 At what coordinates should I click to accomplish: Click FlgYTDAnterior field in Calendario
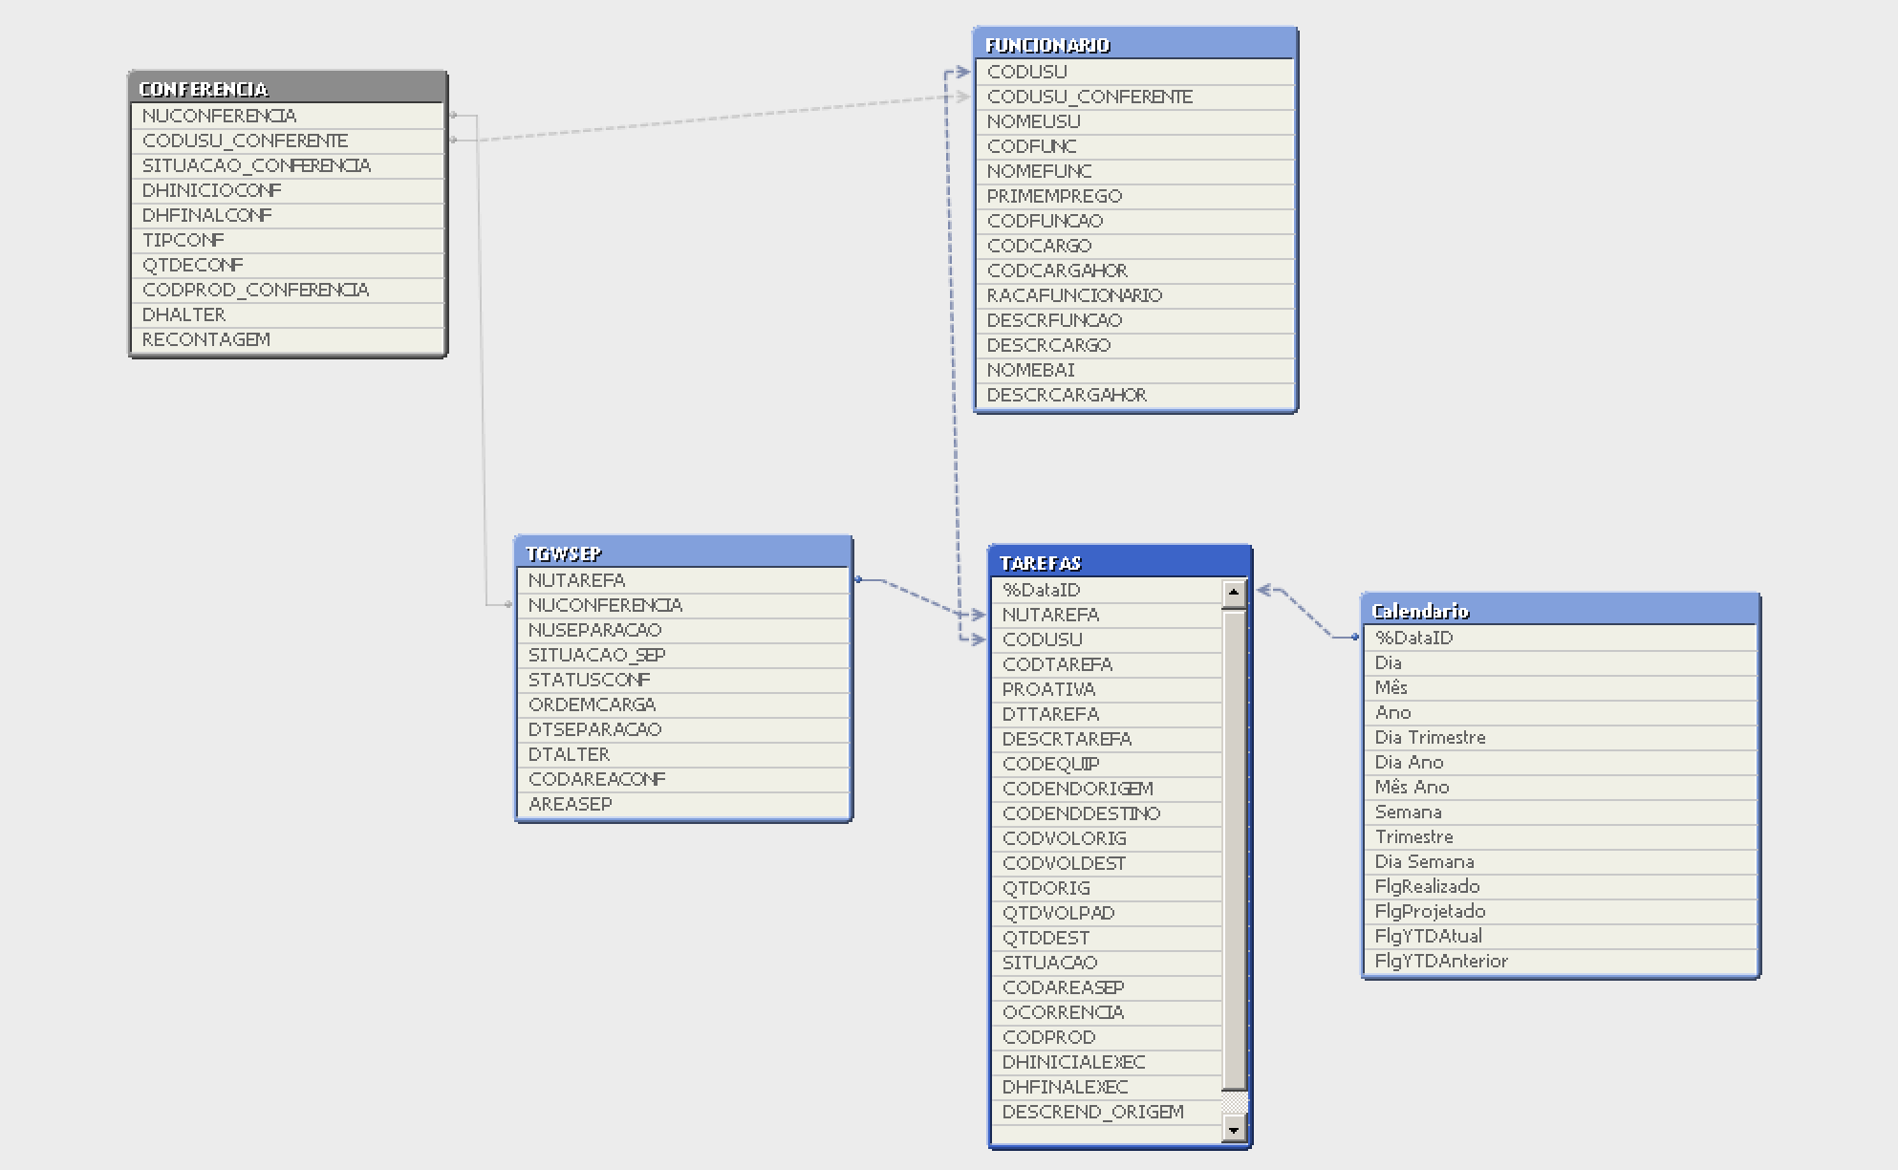tap(1441, 961)
